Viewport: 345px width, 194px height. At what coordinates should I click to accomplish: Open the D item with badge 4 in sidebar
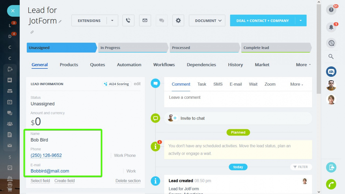pos(10,36)
